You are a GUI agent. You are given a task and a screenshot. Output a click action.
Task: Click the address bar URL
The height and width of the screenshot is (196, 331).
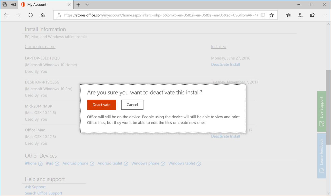pos(160,15)
